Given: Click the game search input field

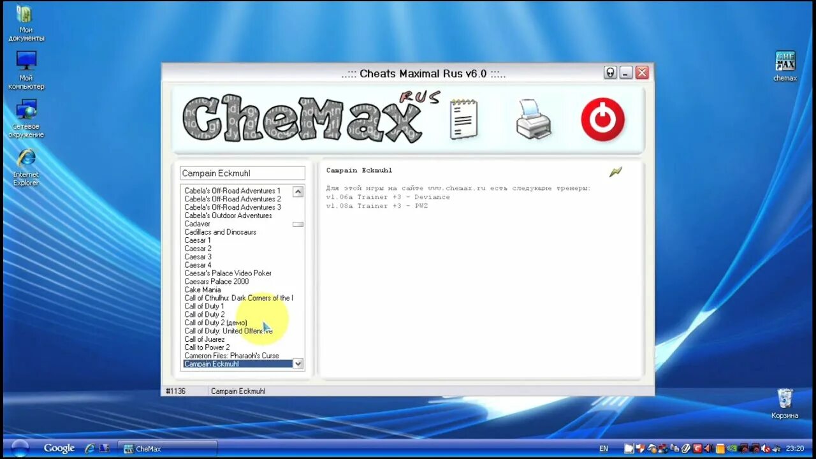Looking at the screenshot, I should pyautogui.click(x=242, y=173).
